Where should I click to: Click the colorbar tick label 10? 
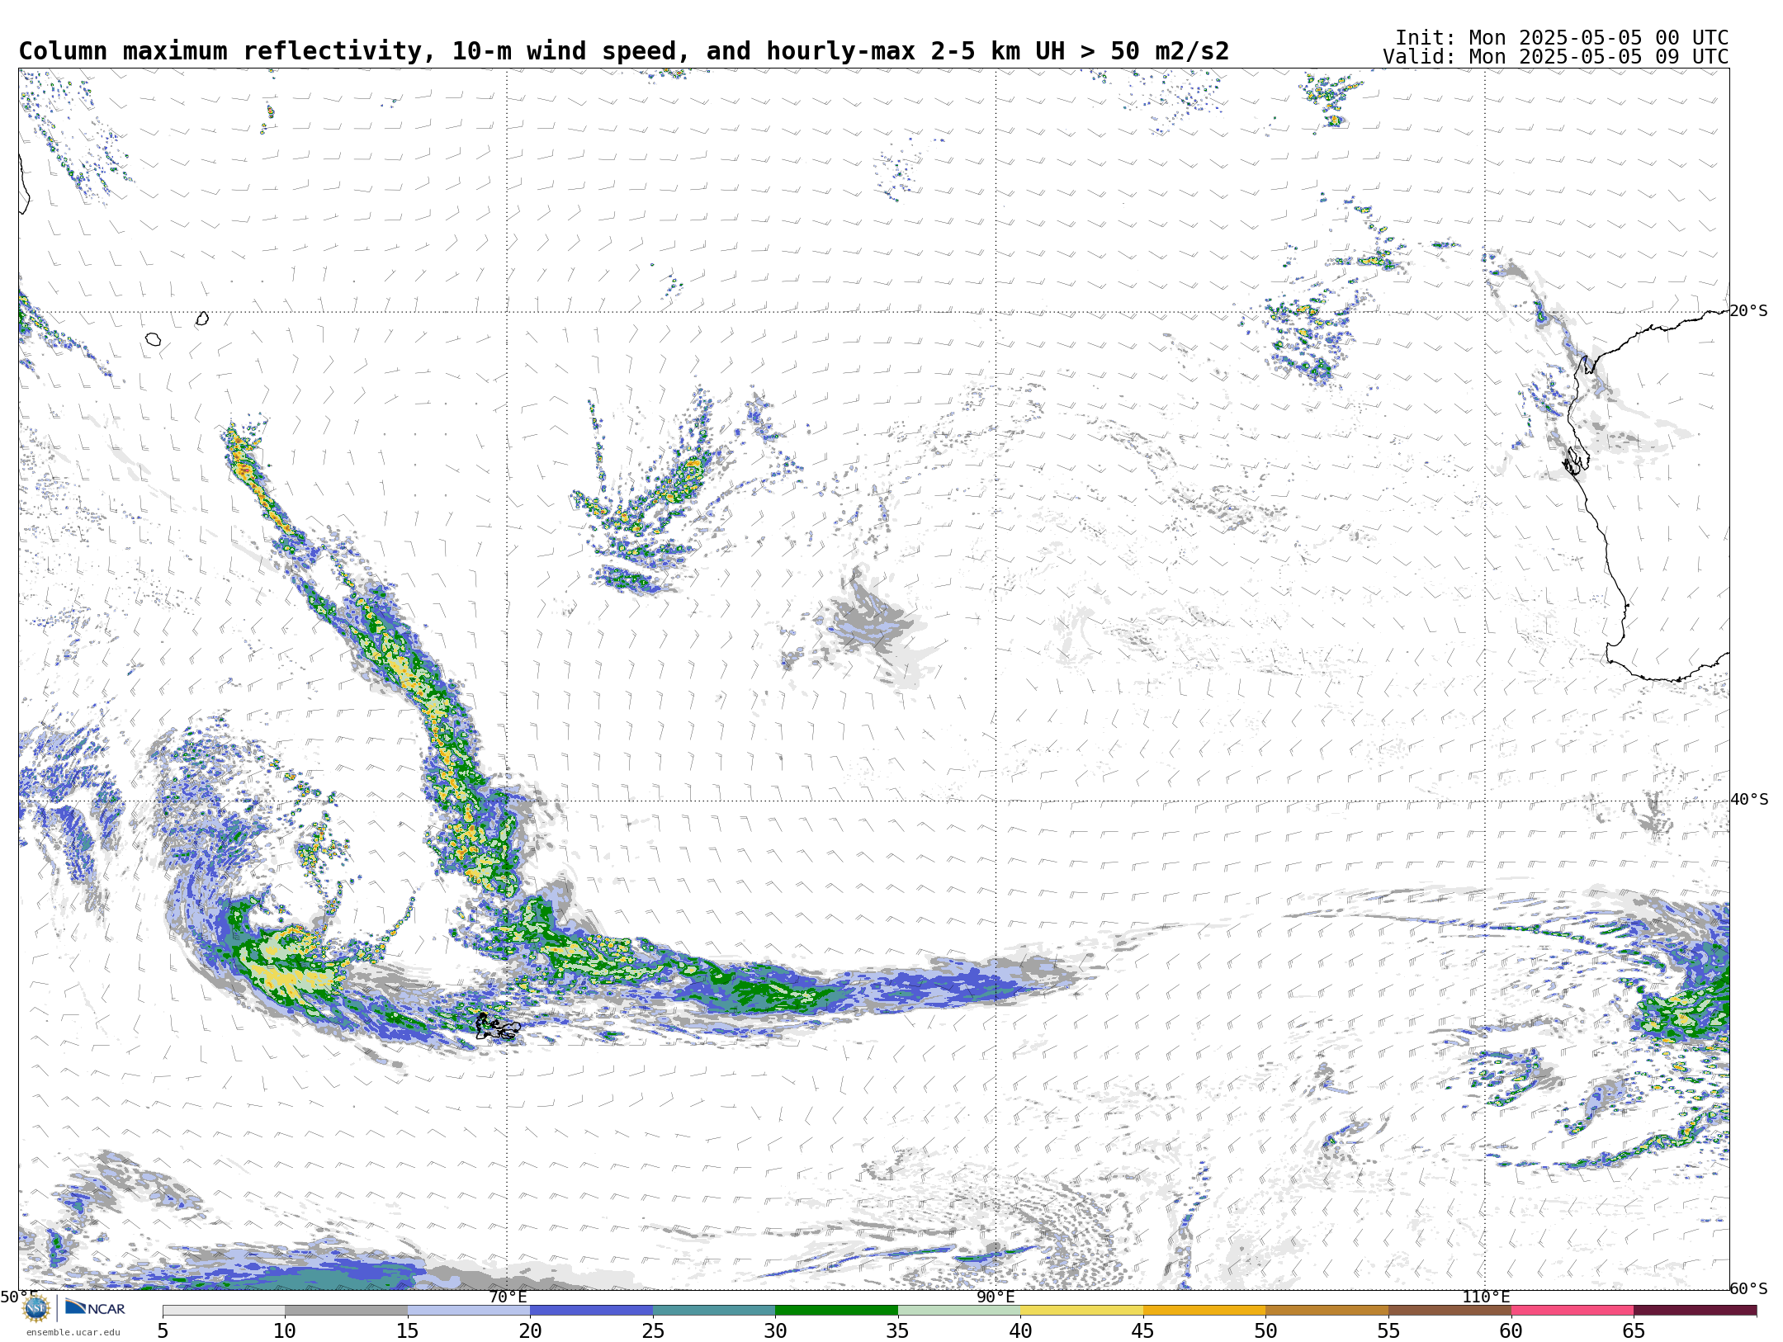coord(285,1330)
